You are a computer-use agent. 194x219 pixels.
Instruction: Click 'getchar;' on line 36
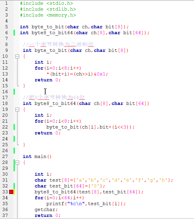pyautogui.click(x=46, y=210)
